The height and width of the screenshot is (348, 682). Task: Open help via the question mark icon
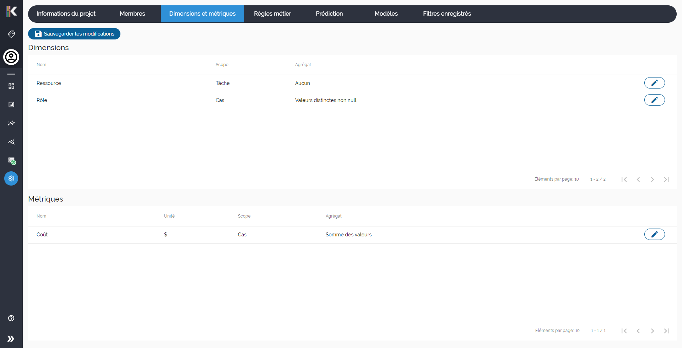[x=11, y=318]
